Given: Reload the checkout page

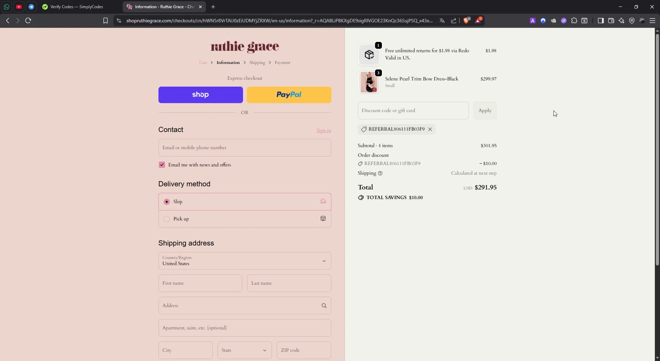Looking at the screenshot, I should (x=28, y=20).
